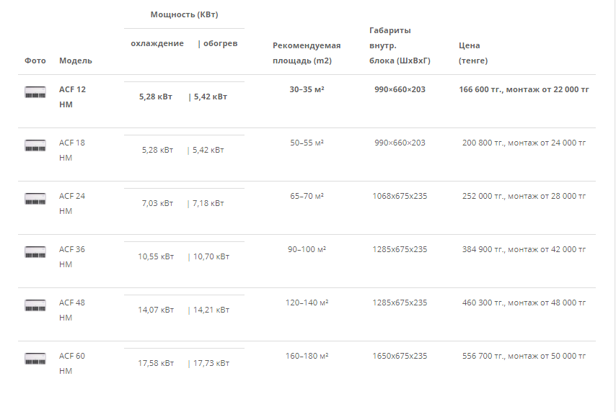Click the 166 600 тг. price cell
Image resolution: width=616 pixels, height=412 pixels.
pos(524,89)
